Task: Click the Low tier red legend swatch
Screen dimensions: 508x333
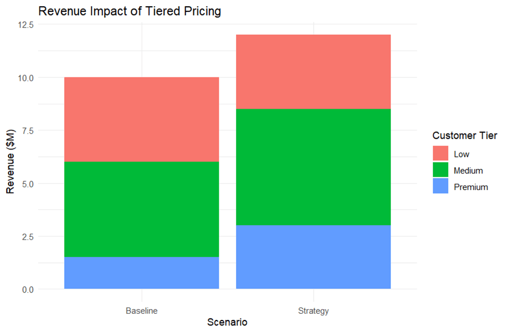Action: coord(440,154)
